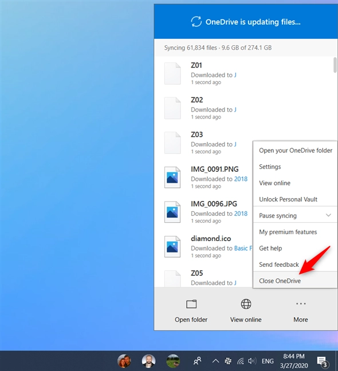
Task: Click the OneDrive is updating files header text
Action: pyautogui.click(x=253, y=22)
